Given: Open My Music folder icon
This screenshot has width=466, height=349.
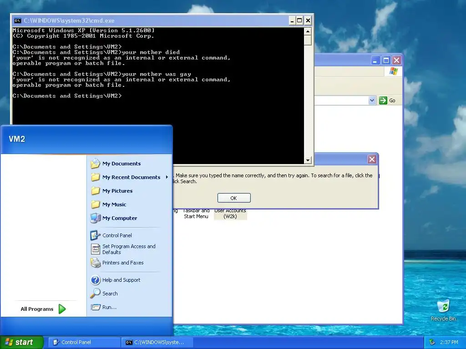Looking at the screenshot, I should coord(95,204).
